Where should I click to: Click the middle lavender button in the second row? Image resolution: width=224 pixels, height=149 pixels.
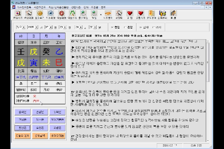(x=40, y=120)
